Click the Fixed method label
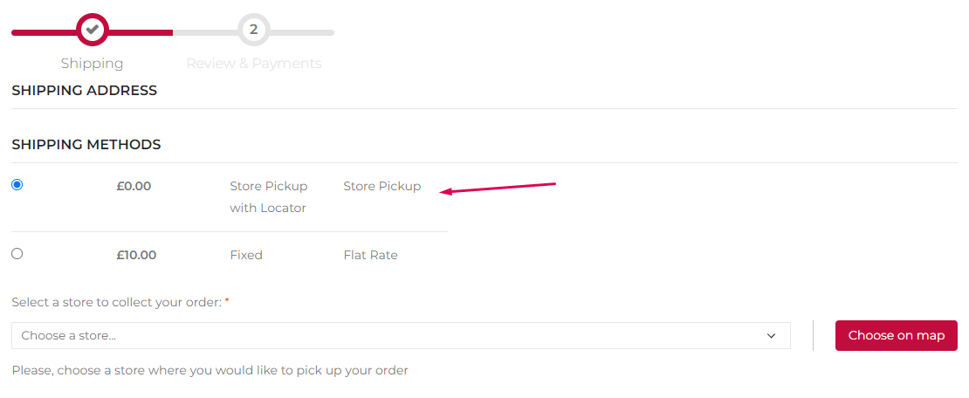The height and width of the screenshot is (398, 969). (x=246, y=255)
